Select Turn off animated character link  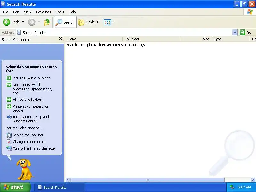coord(35,148)
